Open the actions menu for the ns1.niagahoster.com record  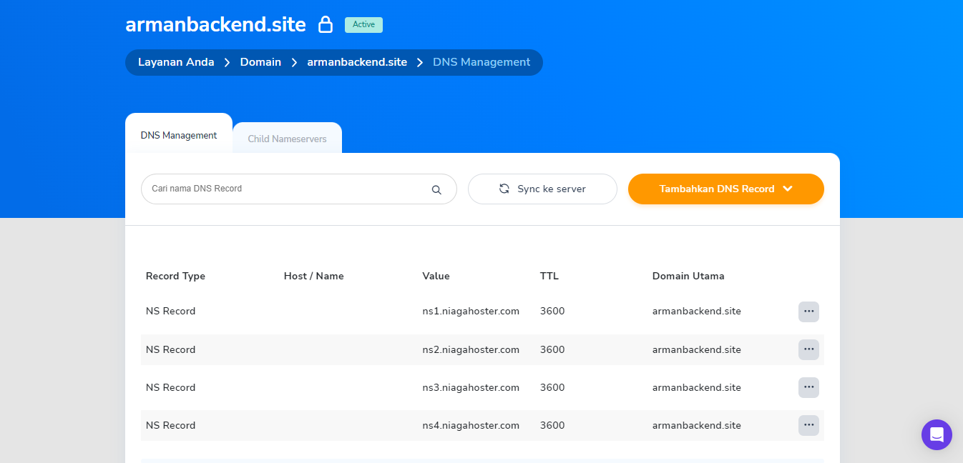[808, 312]
